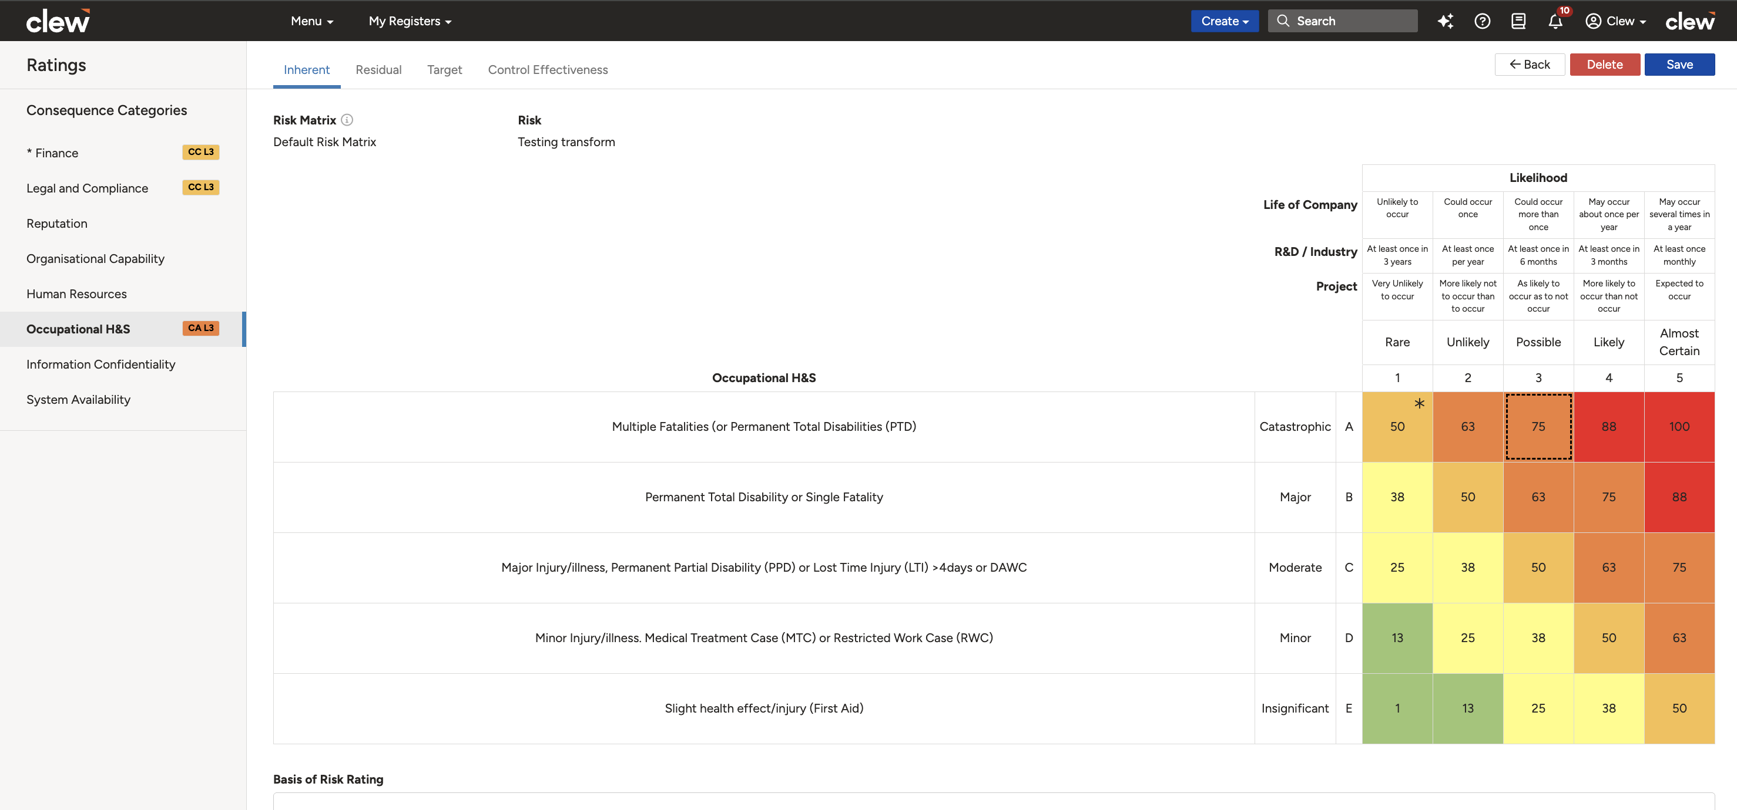Screen dimensions: 1737x810
Task: Select Catastrophic Almost Certain cell 100
Action: (x=1679, y=427)
